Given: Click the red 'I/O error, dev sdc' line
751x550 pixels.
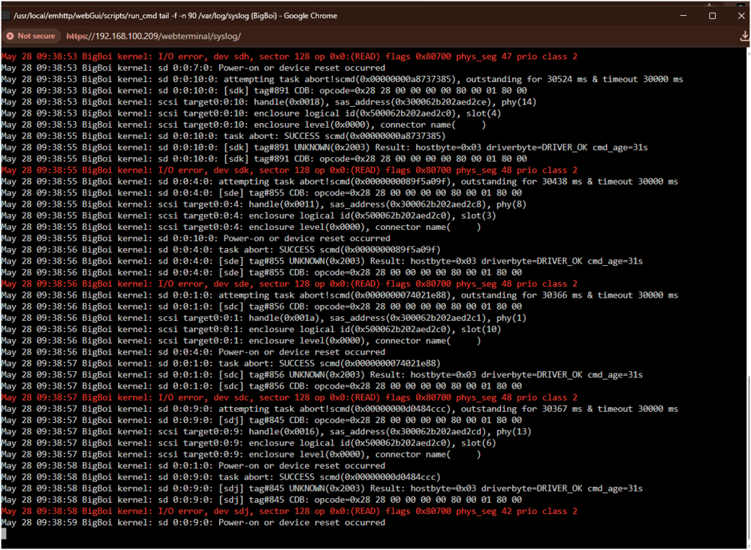Looking at the screenshot, I should [x=289, y=397].
